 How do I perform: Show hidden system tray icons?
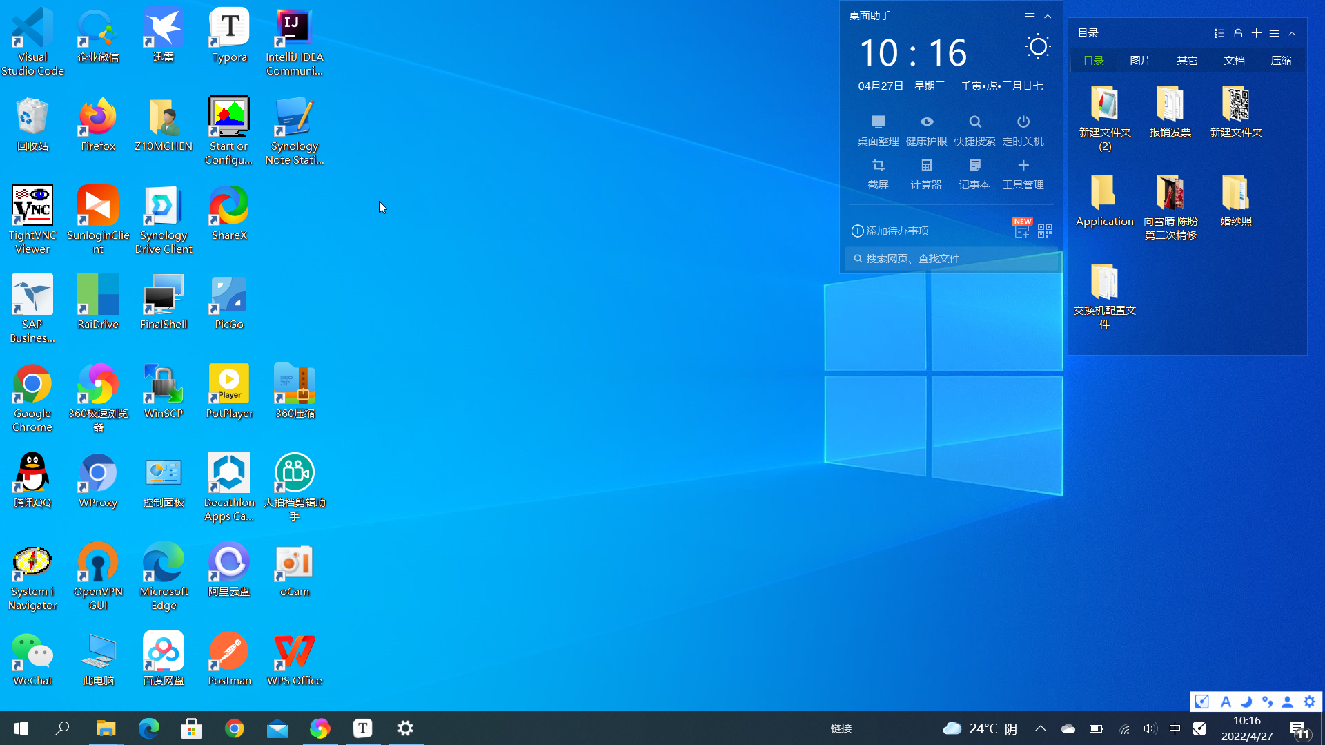pos(1040,728)
